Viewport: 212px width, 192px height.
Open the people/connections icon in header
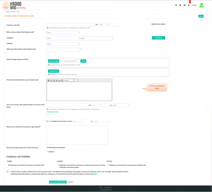coord(180,5)
